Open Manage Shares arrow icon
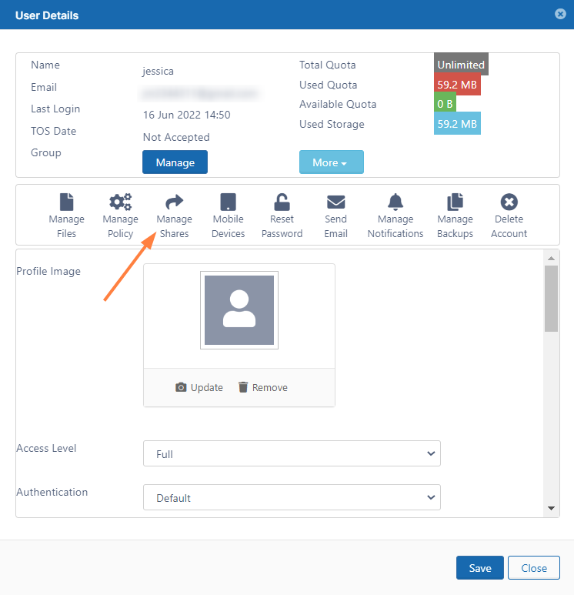Image resolution: width=574 pixels, height=595 pixels. pos(174,202)
